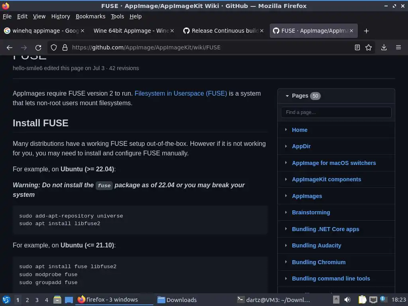This screenshot has height=306, width=408.
Task: Open the tracking protection shield icon
Action: tap(54, 47)
